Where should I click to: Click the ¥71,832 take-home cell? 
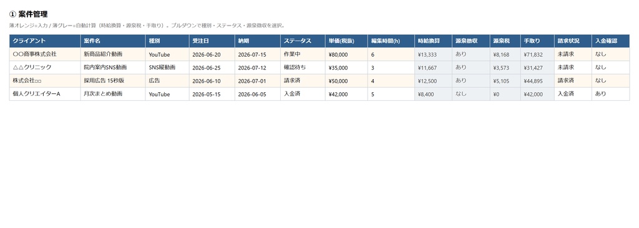pyautogui.click(x=537, y=54)
